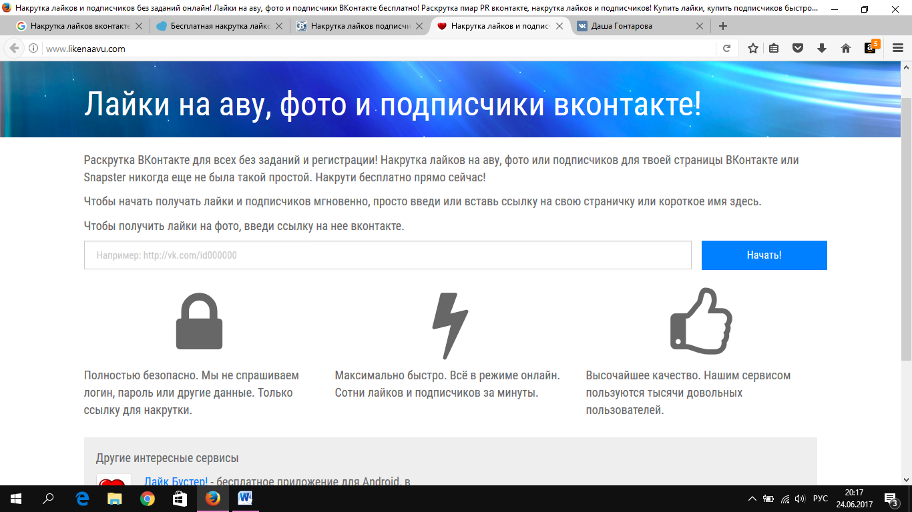Click the VK link input field
This screenshot has width=912, height=512.
coord(387,255)
